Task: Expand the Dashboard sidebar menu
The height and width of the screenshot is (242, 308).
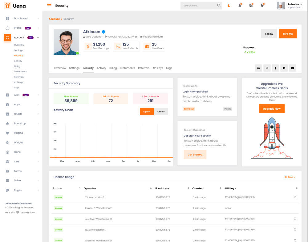Action: 21,18
